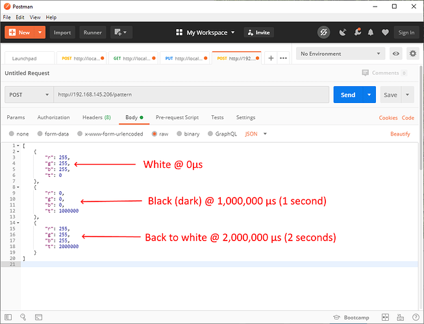Open the Postman console icon

[x=38, y=318]
